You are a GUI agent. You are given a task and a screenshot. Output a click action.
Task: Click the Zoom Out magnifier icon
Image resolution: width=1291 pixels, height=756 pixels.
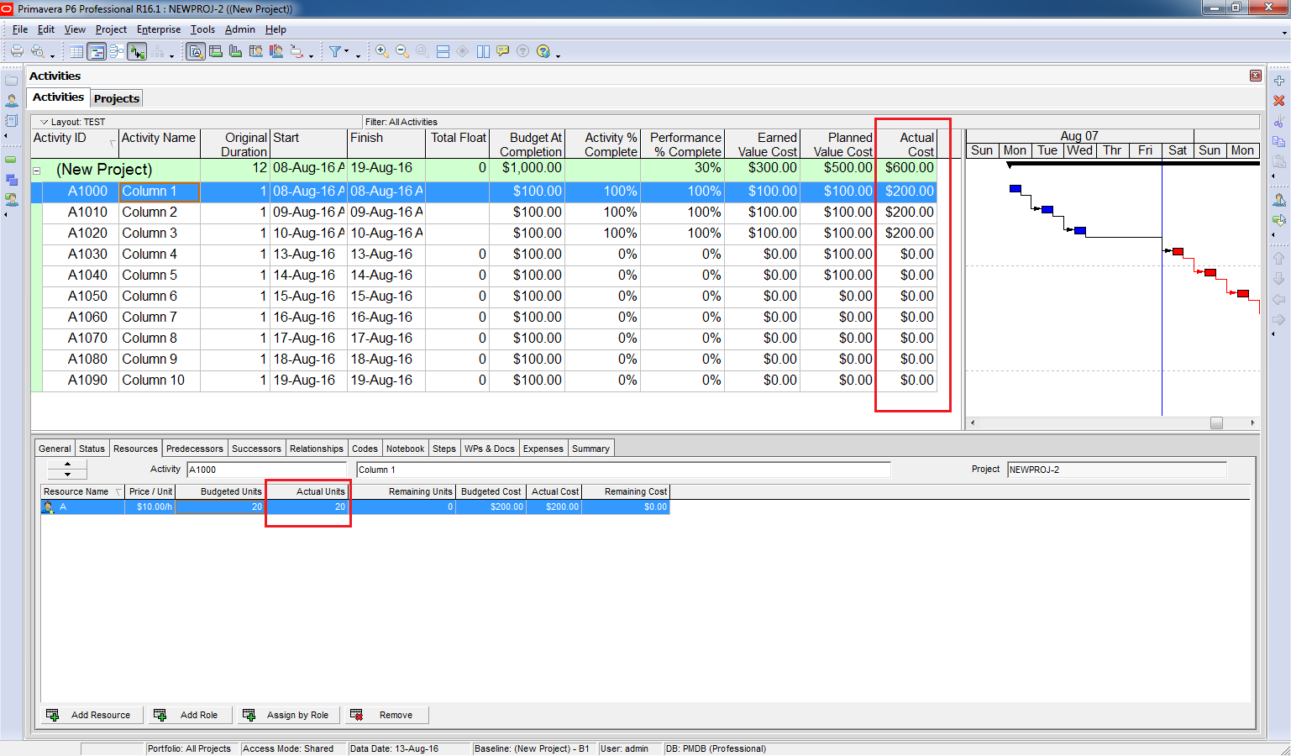coord(402,51)
